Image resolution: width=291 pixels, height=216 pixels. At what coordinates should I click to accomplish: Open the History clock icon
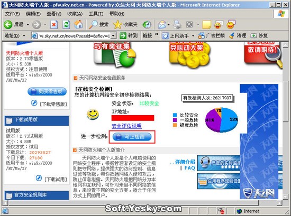pos(147,25)
